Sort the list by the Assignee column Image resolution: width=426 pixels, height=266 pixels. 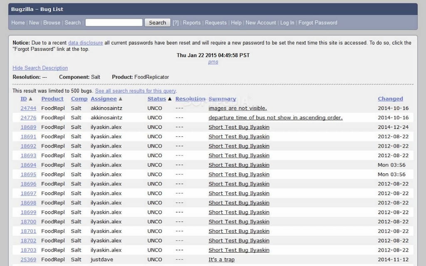[104, 99]
